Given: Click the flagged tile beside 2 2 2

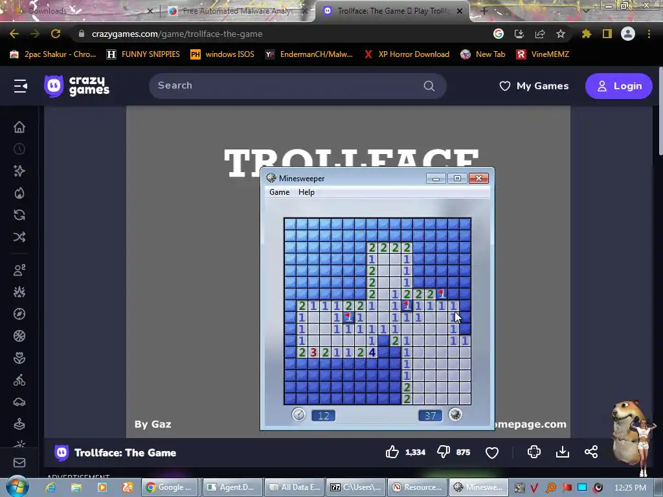Looking at the screenshot, I should point(442,293).
